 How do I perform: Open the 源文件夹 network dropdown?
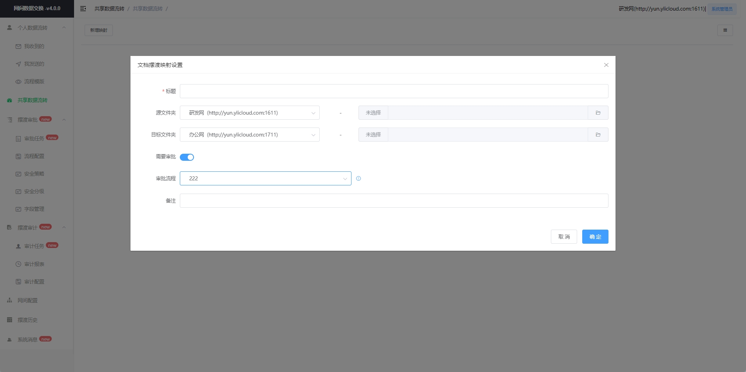(x=250, y=113)
